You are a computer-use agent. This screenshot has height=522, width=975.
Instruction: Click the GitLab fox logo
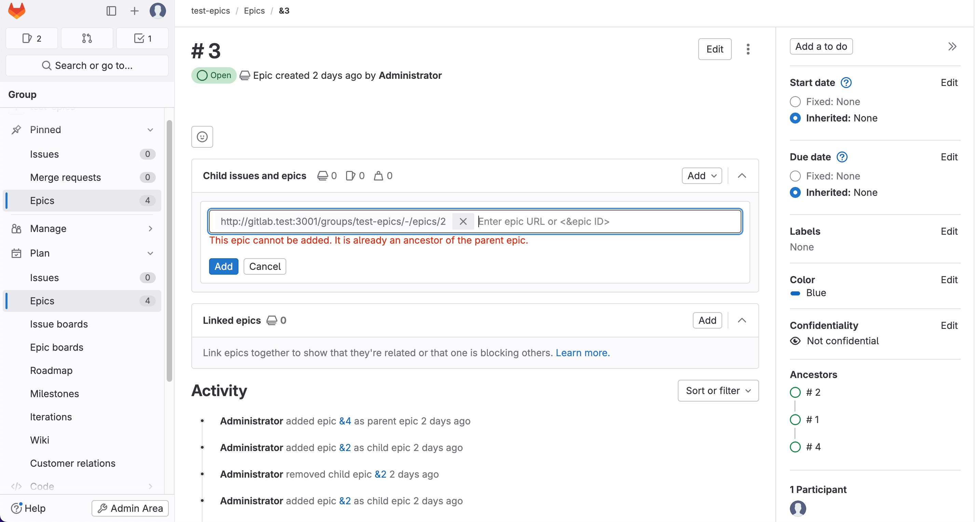coord(17,11)
